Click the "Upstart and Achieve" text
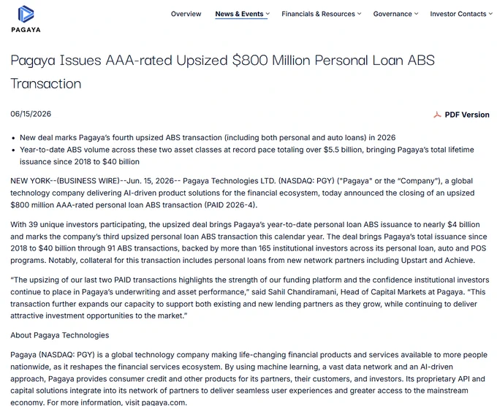497x406 pixels. pos(437,260)
